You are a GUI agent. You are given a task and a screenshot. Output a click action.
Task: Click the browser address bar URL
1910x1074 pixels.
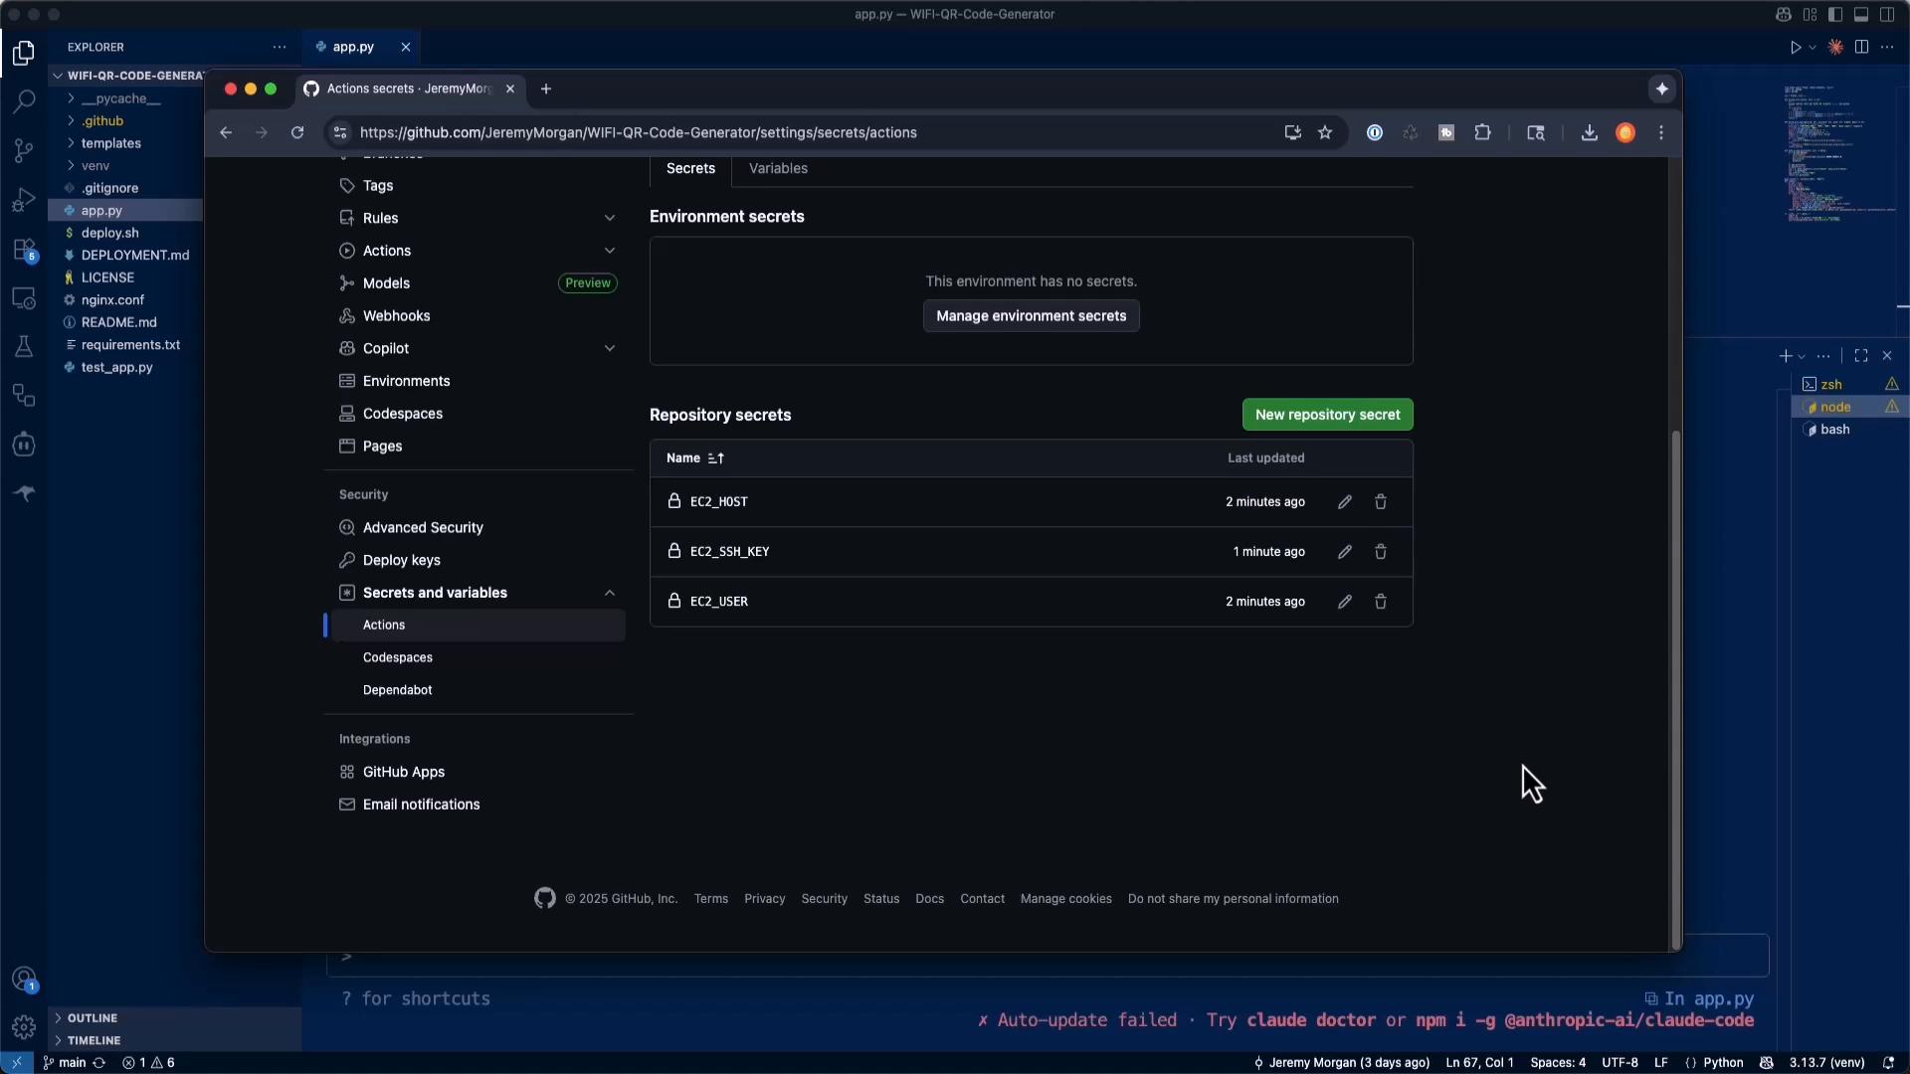(638, 132)
